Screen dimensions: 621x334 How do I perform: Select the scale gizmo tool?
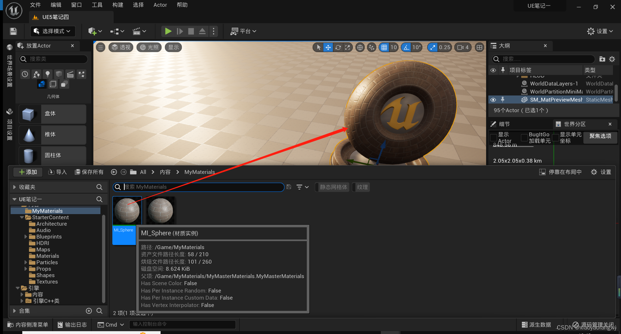click(x=348, y=48)
